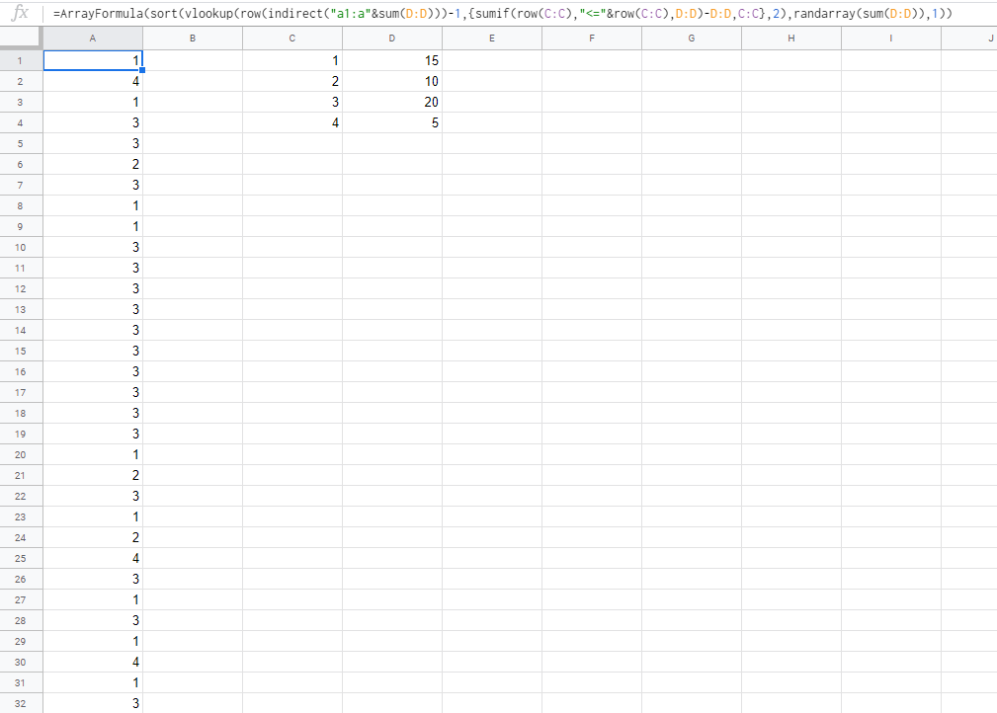Click empty cell B1

(x=193, y=60)
